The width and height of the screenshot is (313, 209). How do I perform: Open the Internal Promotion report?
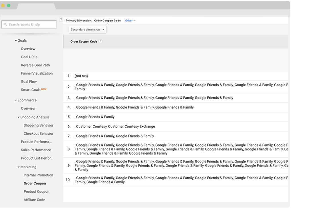tap(38, 175)
